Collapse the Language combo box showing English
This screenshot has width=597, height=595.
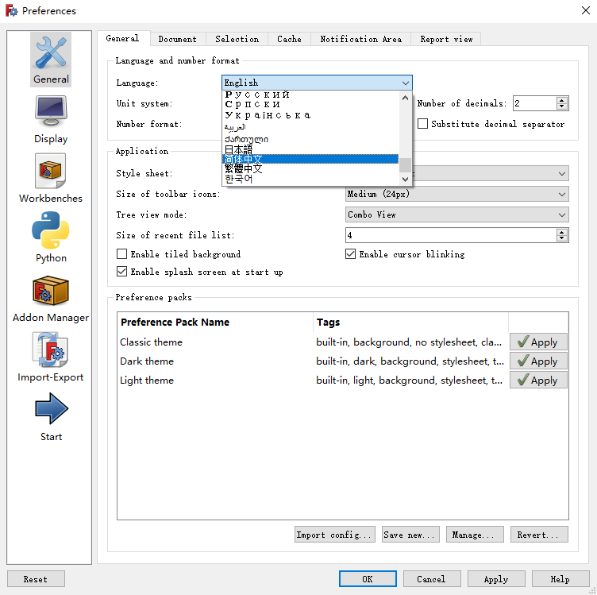[x=317, y=83]
